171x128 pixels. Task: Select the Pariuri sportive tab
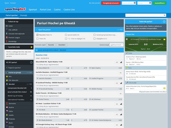12,15
